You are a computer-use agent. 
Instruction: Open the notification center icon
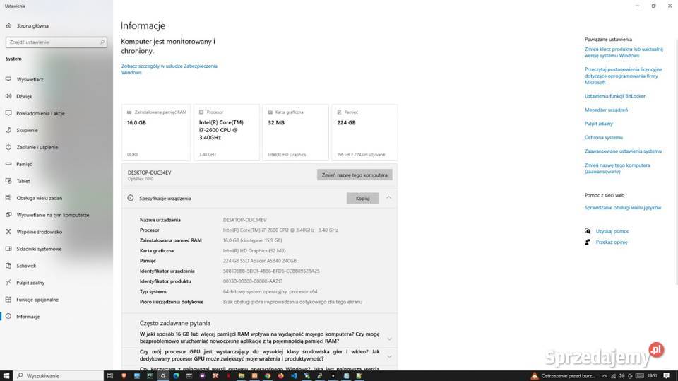(x=666, y=376)
